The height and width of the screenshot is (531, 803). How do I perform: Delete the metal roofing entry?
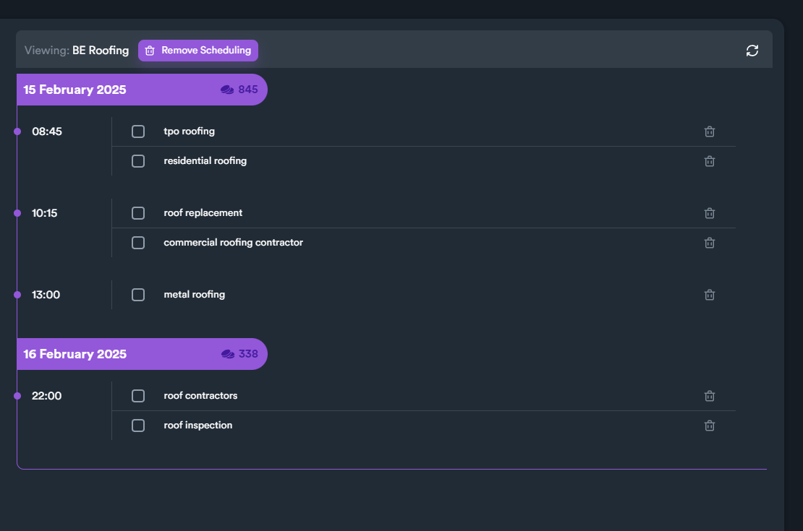(x=710, y=295)
